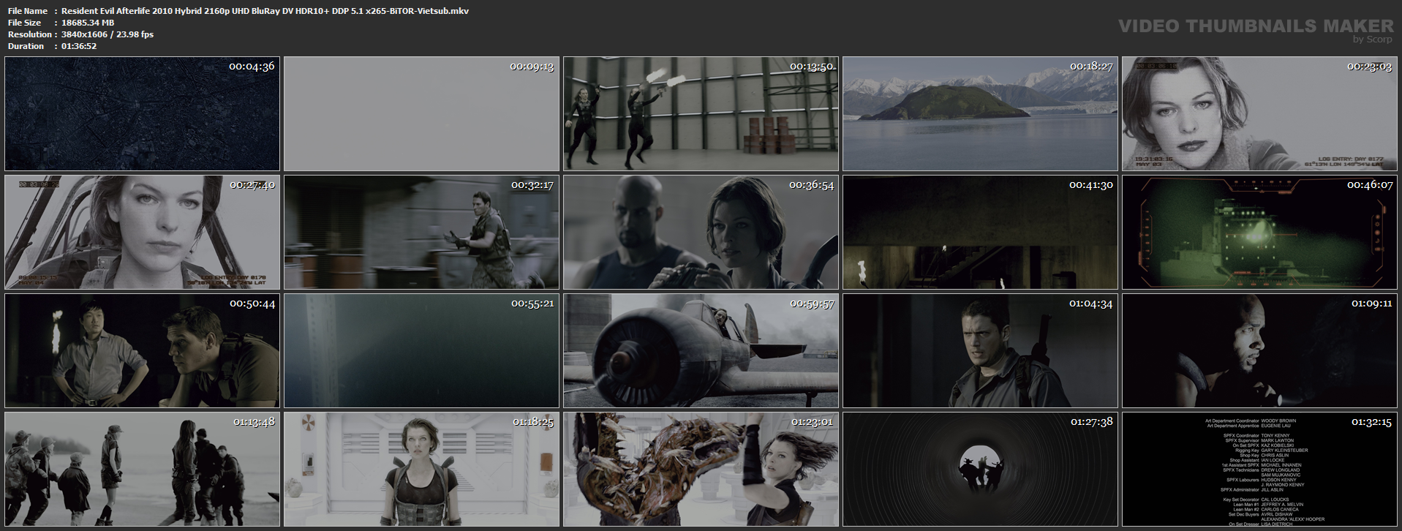Open the thumbnail stamped 00:04:36
The width and height of the screenshot is (1402, 531).
142,113
